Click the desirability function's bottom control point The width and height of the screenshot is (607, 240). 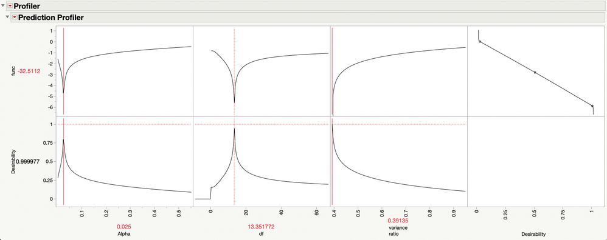tap(592, 105)
